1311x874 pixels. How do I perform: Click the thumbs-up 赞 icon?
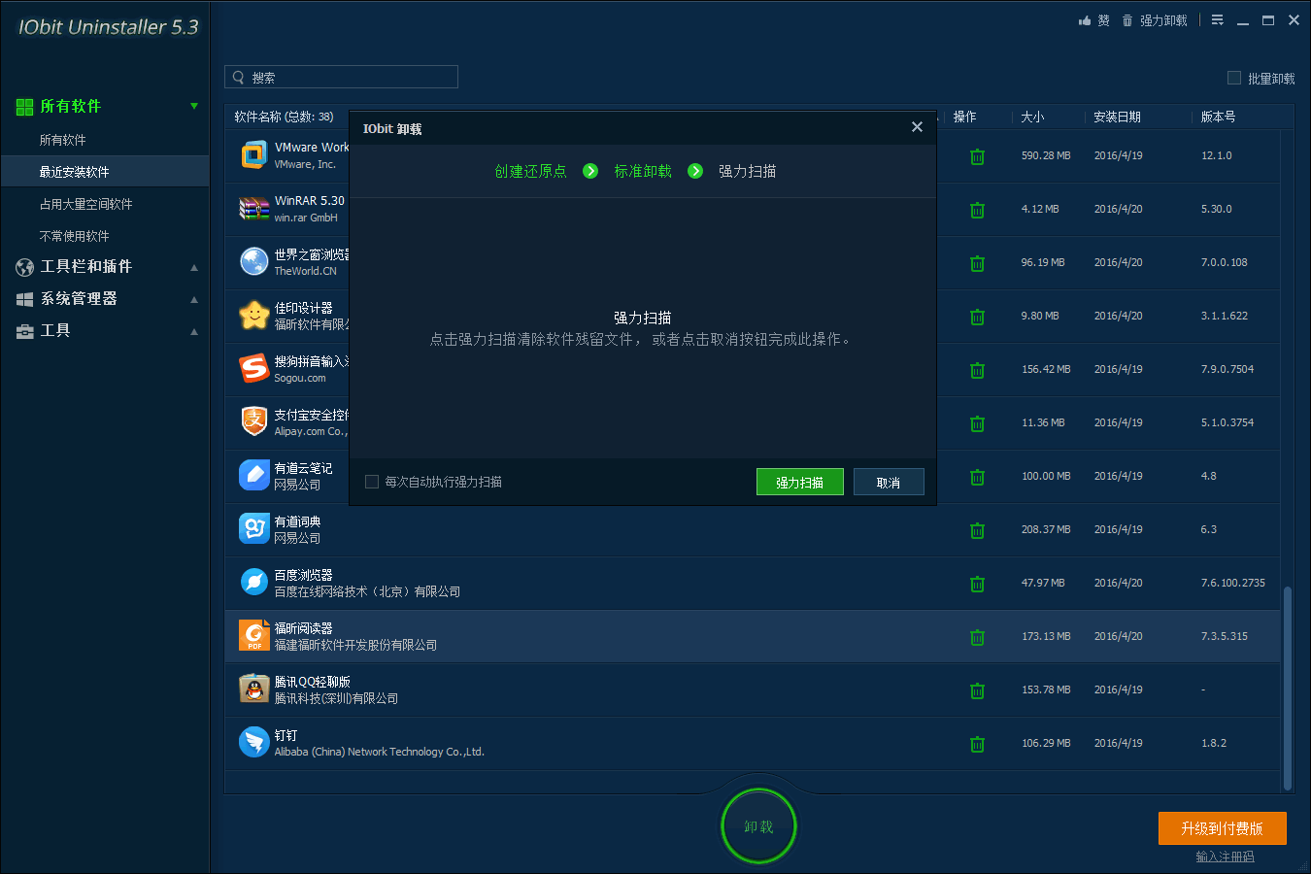[1085, 20]
